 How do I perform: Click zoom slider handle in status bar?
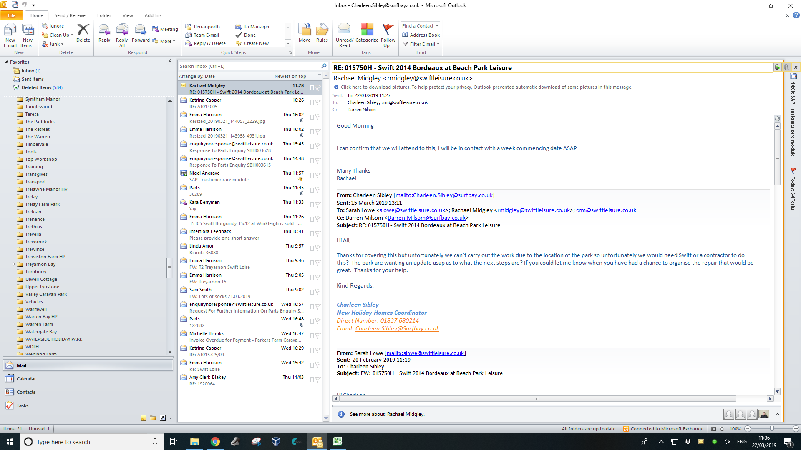(772, 429)
